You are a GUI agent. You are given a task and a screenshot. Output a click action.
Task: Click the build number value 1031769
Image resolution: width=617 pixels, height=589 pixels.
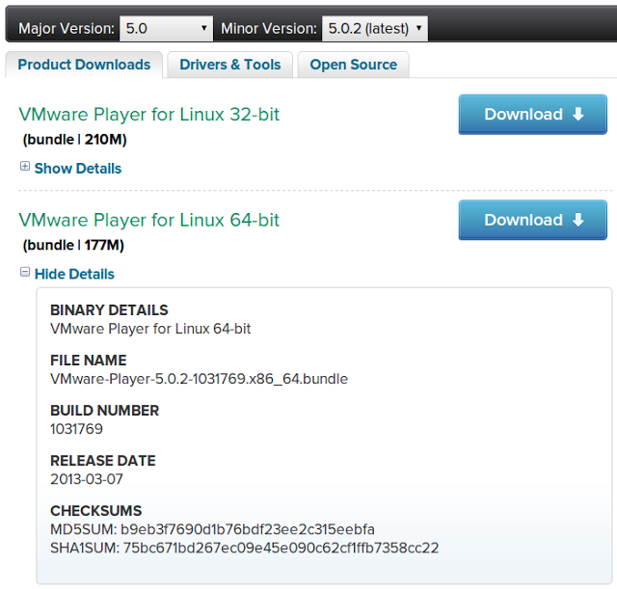click(x=76, y=429)
